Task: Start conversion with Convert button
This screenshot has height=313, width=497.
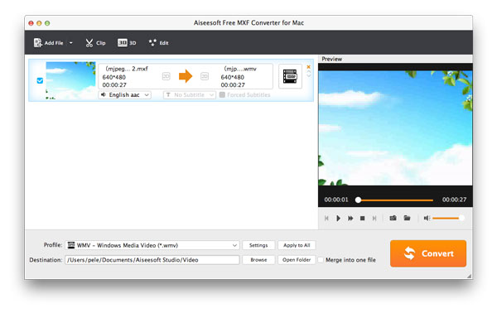Action: (428, 253)
